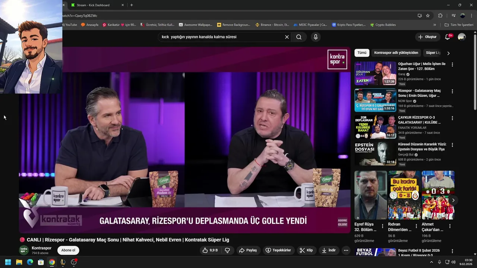Click the Teşekkürler button
Viewport: 477px width, 268px height.
click(278, 250)
